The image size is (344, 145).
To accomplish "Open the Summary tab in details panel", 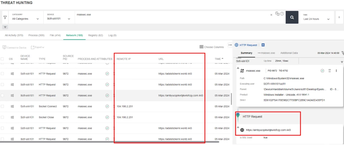I will (x=246, y=53).
